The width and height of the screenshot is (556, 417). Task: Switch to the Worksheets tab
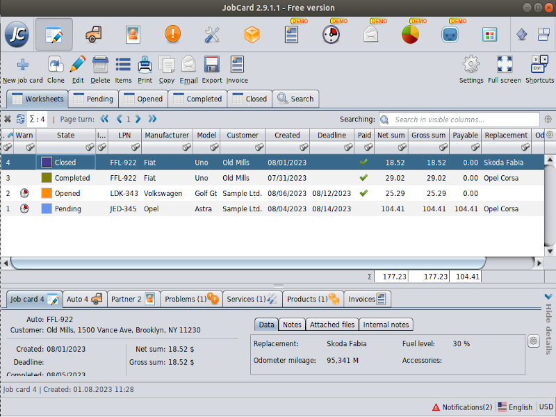pyautogui.click(x=38, y=99)
